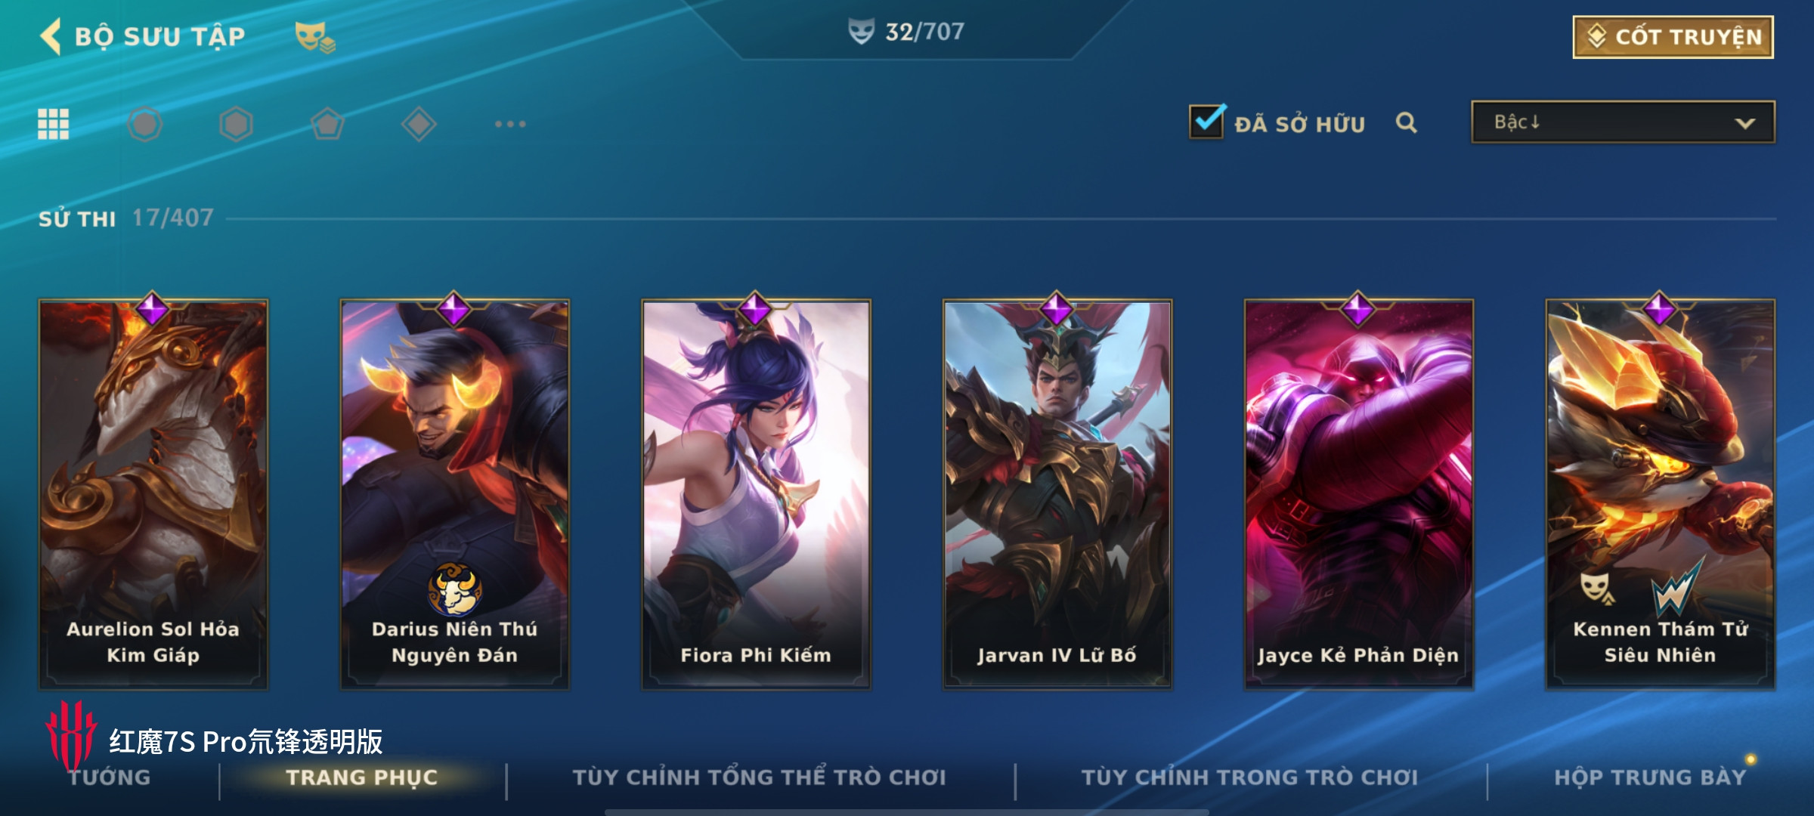This screenshot has height=816, width=1814.
Task: Filter by the hexagon rarity gem icon
Action: 236,124
